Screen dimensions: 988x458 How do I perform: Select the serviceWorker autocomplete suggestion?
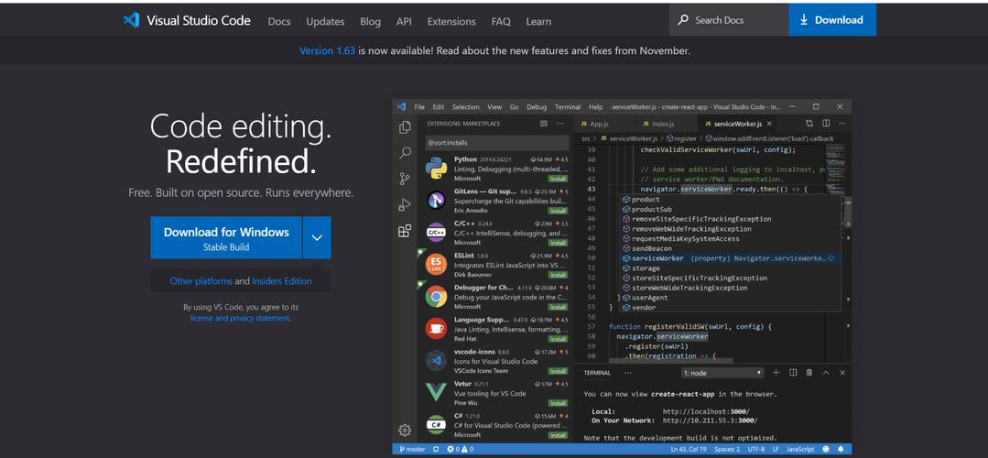pyautogui.click(x=731, y=258)
